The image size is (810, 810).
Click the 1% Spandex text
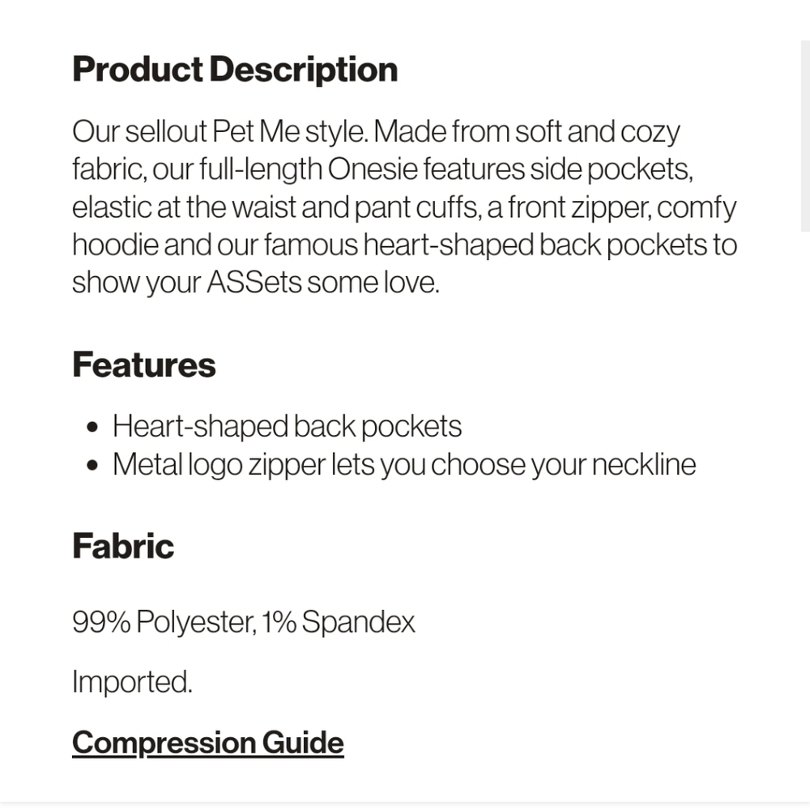point(339,621)
